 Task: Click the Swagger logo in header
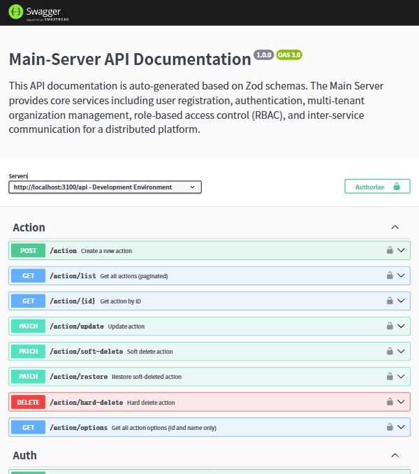(38, 13)
